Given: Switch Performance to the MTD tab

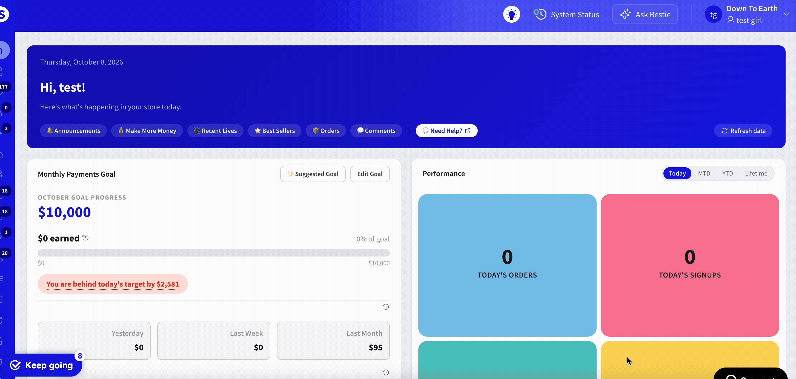Looking at the screenshot, I should 704,174.
